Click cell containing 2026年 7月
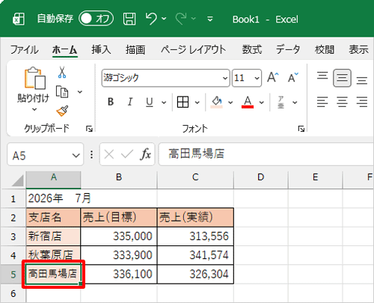 (x=53, y=198)
